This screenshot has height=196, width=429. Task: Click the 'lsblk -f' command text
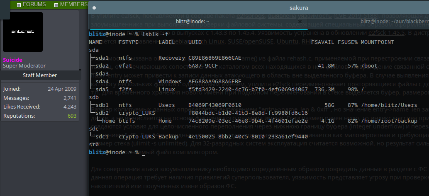pyautogui.click(x=155, y=34)
